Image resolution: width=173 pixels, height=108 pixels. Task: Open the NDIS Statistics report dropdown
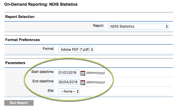point(138,27)
